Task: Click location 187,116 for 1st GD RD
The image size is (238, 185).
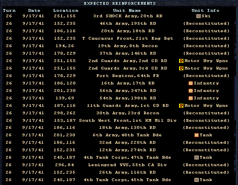Action: pyautogui.click(x=65, y=106)
